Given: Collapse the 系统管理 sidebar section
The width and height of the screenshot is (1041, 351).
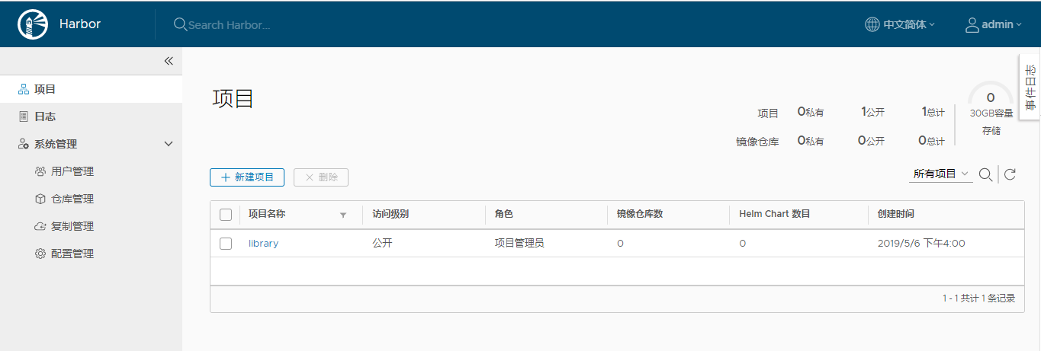Looking at the screenshot, I should (x=169, y=144).
